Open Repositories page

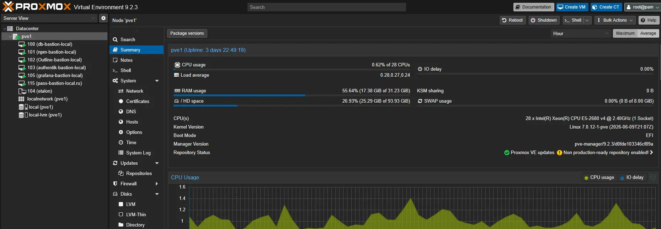pyautogui.click(x=137, y=173)
